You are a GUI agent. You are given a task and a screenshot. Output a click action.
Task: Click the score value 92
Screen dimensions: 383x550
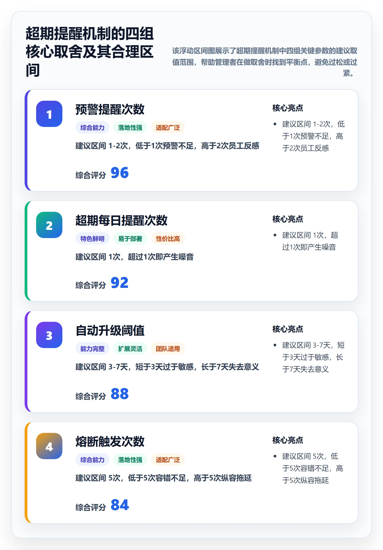[x=120, y=283]
